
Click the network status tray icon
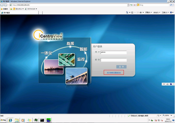tap(159, 120)
